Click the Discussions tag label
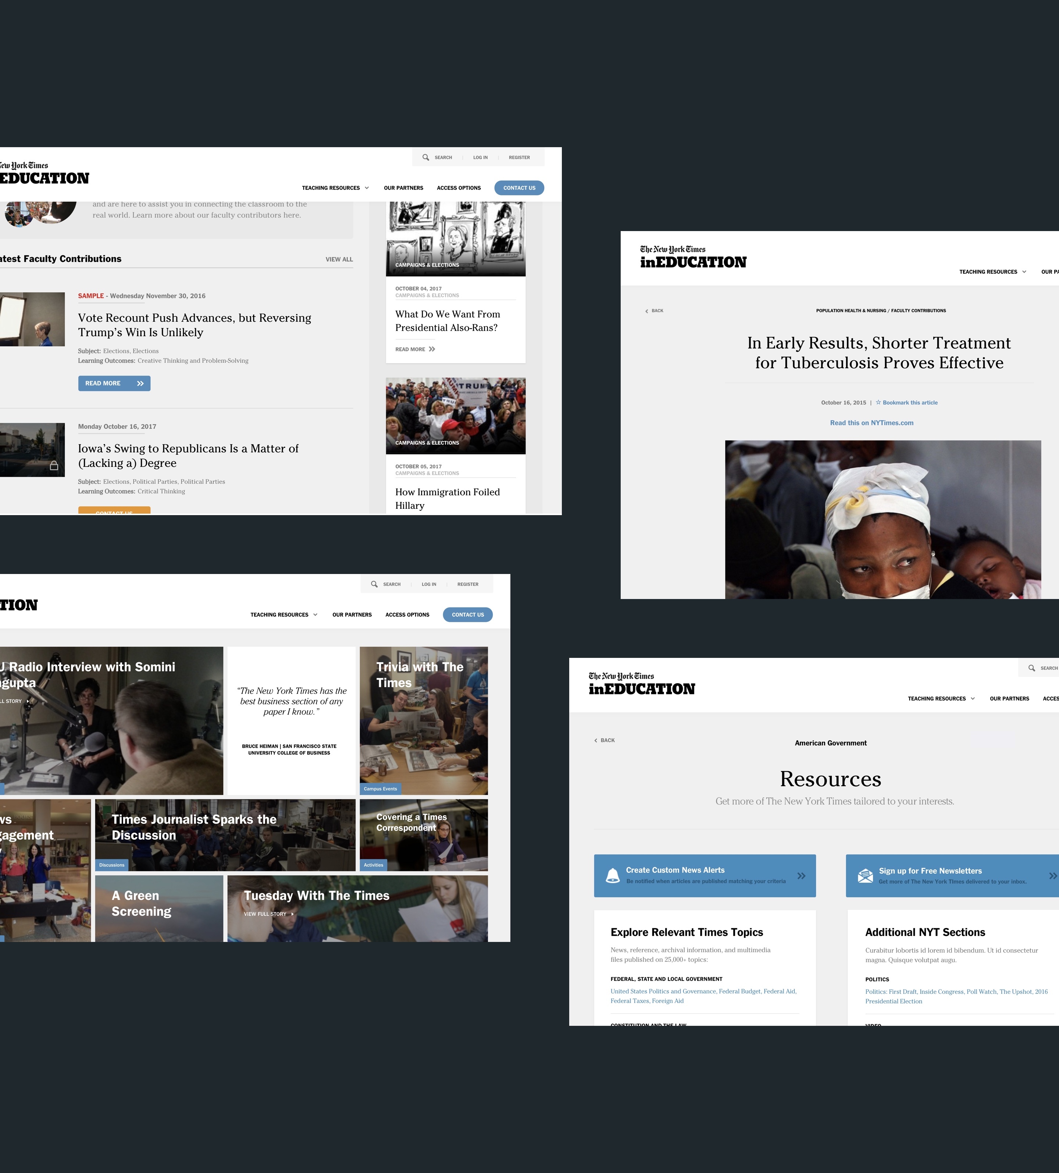The height and width of the screenshot is (1173, 1059). [x=112, y=865]
